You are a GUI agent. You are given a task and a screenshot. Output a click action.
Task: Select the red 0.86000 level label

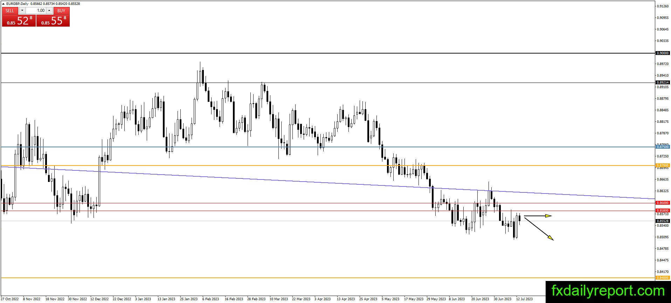[663, 203]
